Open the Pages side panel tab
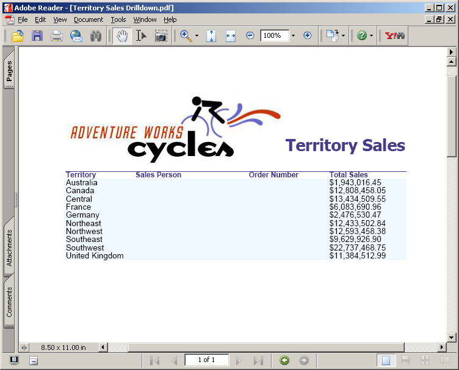 (x=9, y=72)
